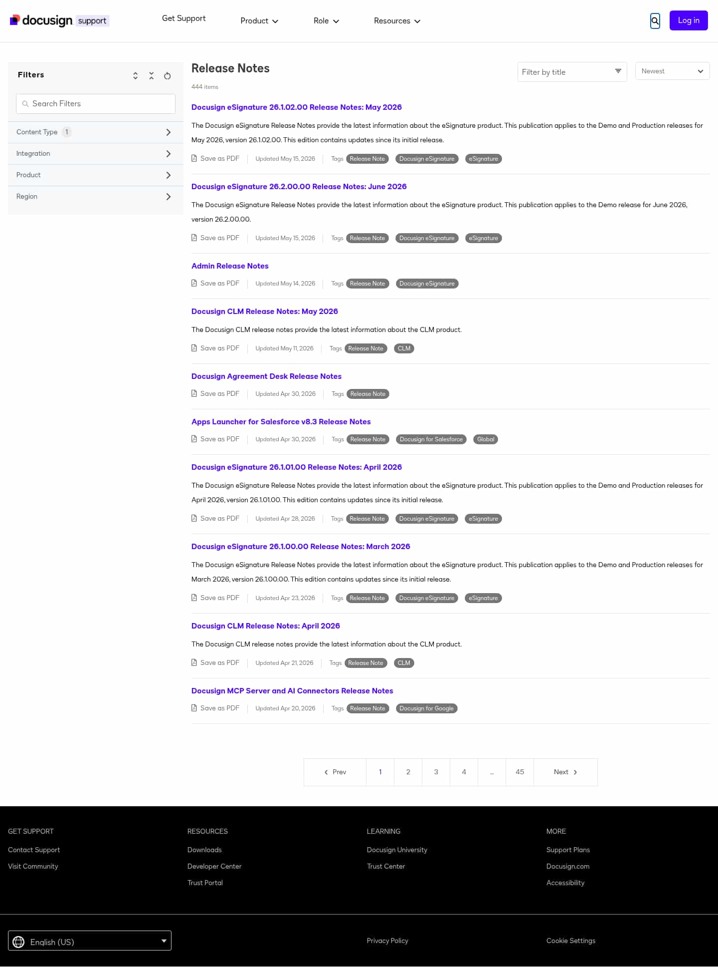Open Admin Release Notes link

pyautogui.click(x=230, y=266)
